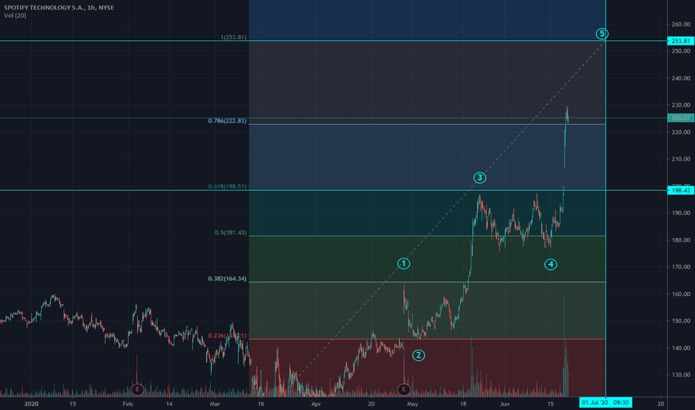Viewport: 695px width, 410px height.
Task: Select the 0.236 Fibonacci level label
Action: [227, 335]
